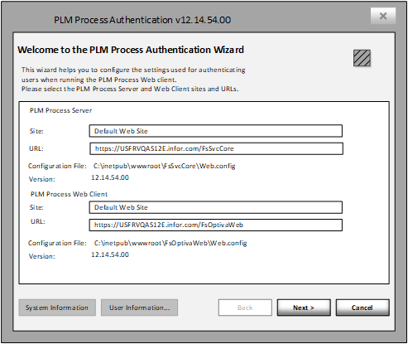
Task: Click the hatched wizard icon
Action: click(362, 58)
